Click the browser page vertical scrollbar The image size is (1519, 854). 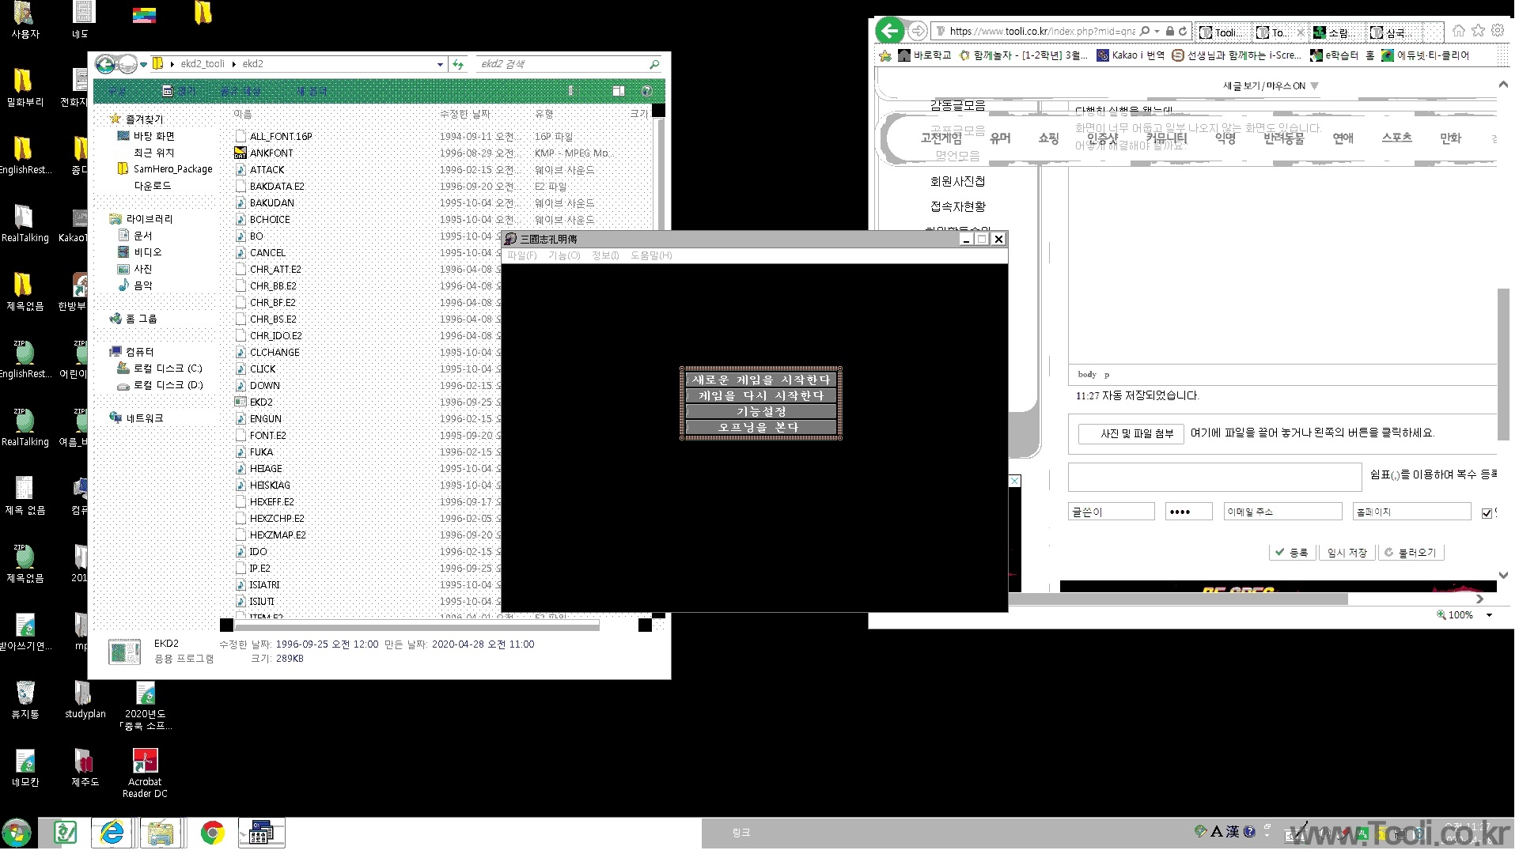click(1503, 364)
